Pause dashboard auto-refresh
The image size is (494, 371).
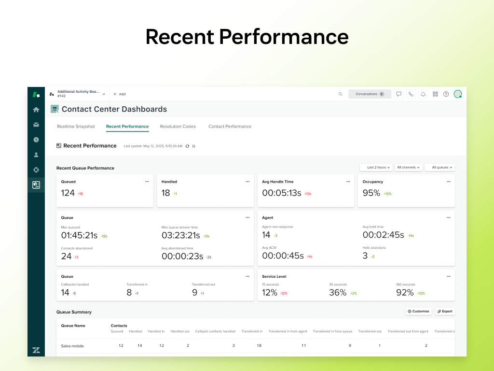pyautogui.click(x=194, y=146)
